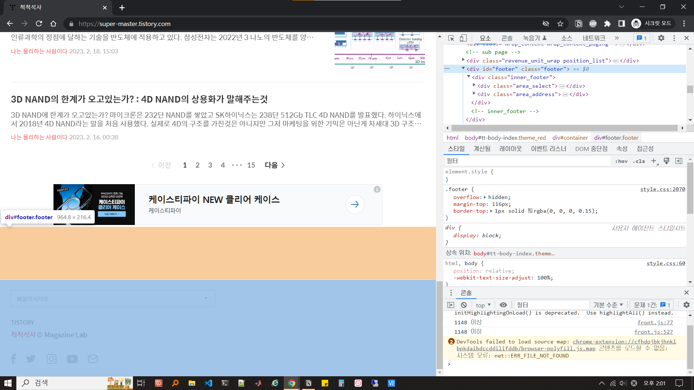
Task: Open the Notion extension icon
Action: (579, 24)
